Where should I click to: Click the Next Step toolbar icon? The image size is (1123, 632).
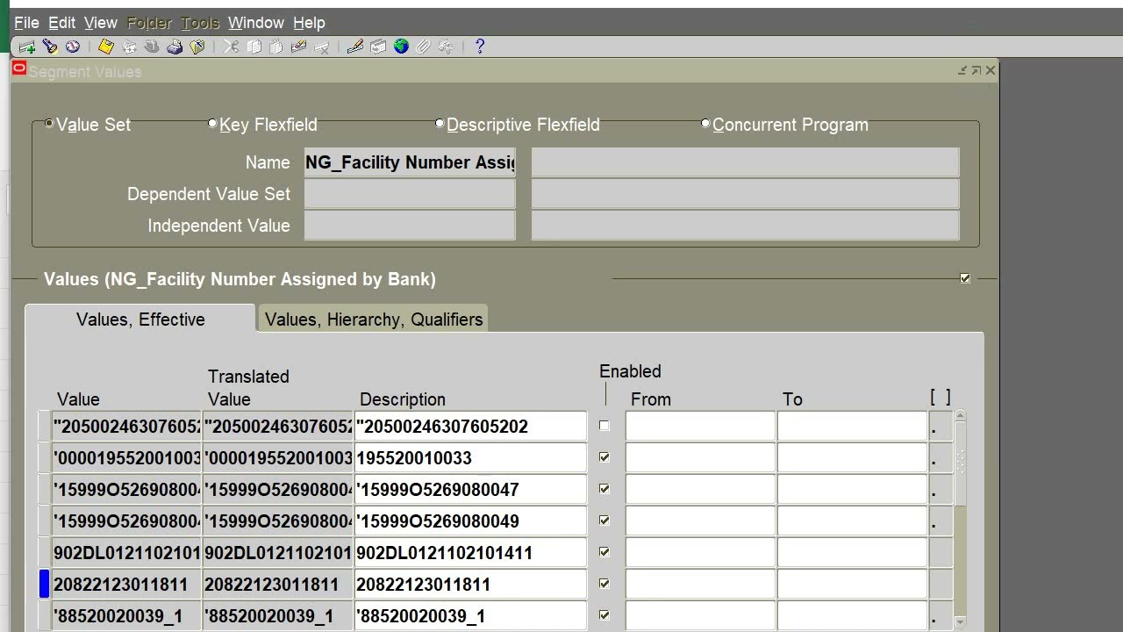tap(130, 47)
